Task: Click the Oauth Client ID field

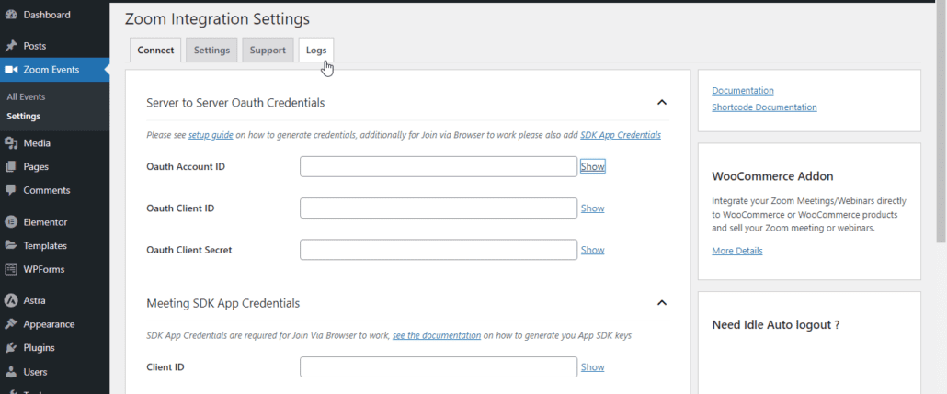Action: pyautogui.click(x=439, y=208)
